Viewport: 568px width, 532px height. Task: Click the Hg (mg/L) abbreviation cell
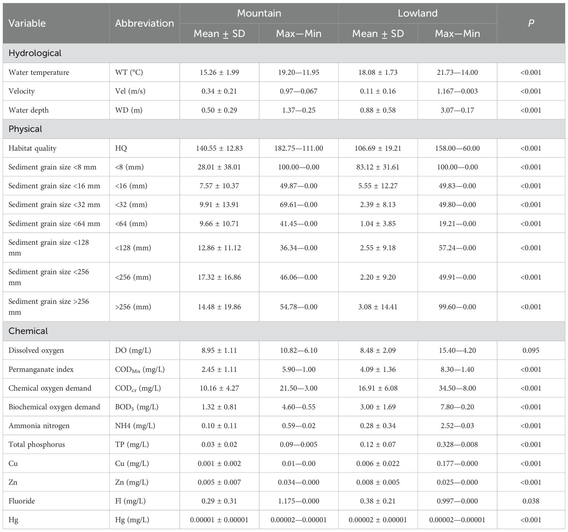pyautogui.click(x=132, y=520)
